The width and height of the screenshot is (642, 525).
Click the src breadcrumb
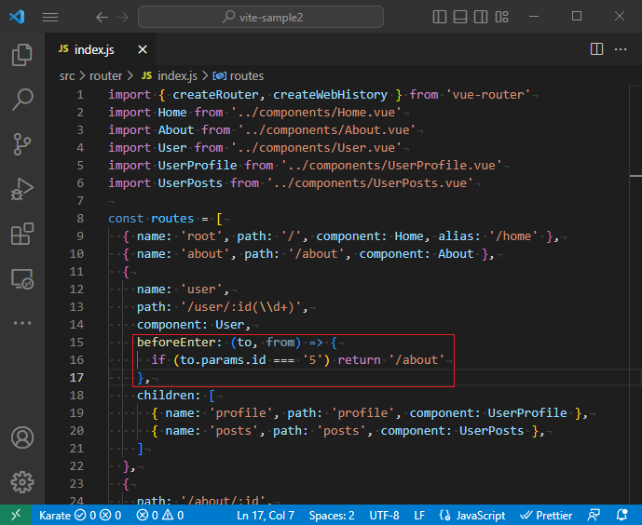pos(67,76)
